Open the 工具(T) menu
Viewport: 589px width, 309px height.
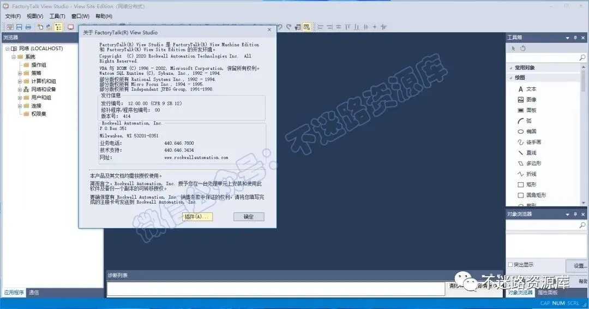point(57,16)
